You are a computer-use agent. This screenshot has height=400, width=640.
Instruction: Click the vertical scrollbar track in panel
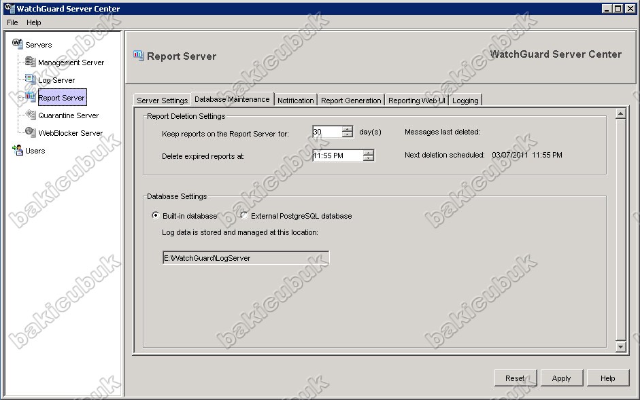[x=620, y=230]
